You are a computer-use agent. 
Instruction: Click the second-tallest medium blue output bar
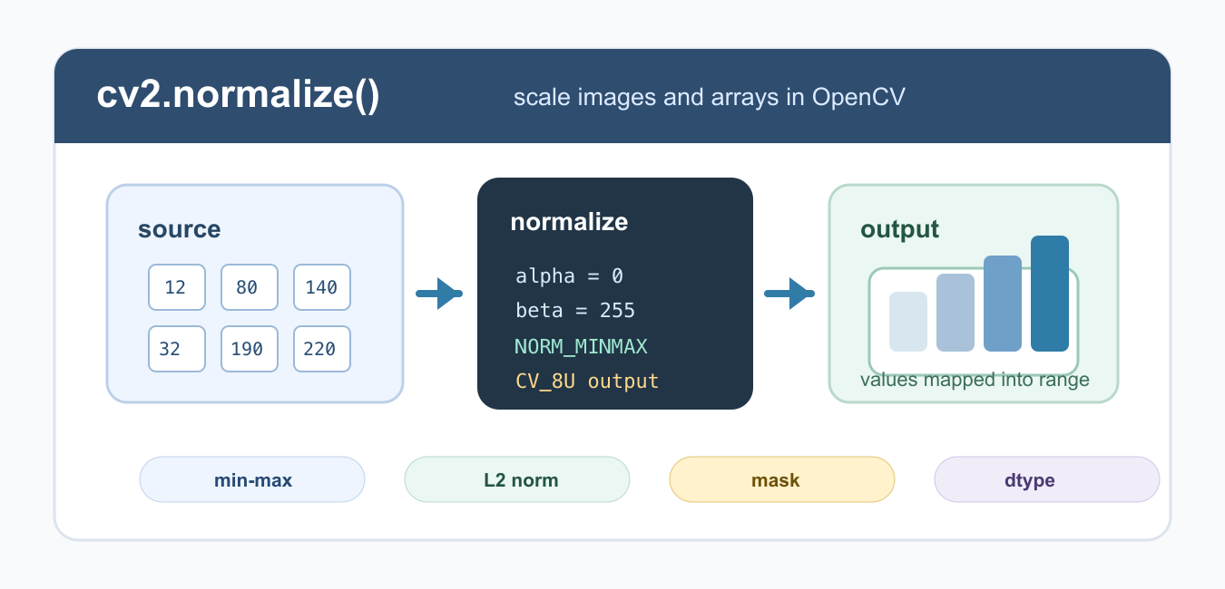coord(1003,304)
